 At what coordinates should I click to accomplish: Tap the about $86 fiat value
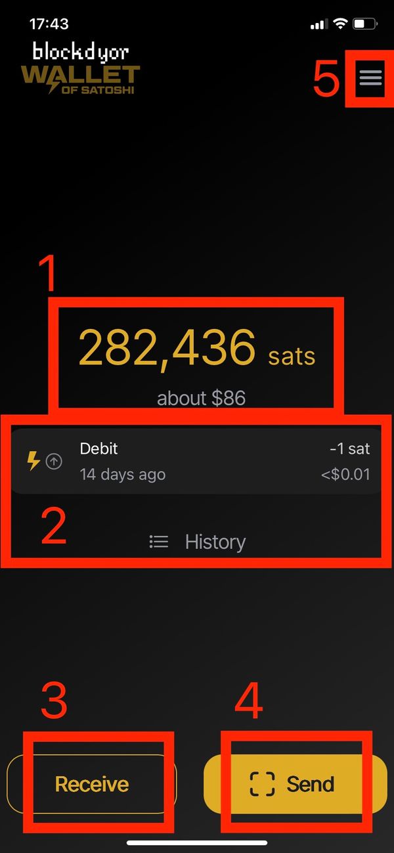click(200, 397)
